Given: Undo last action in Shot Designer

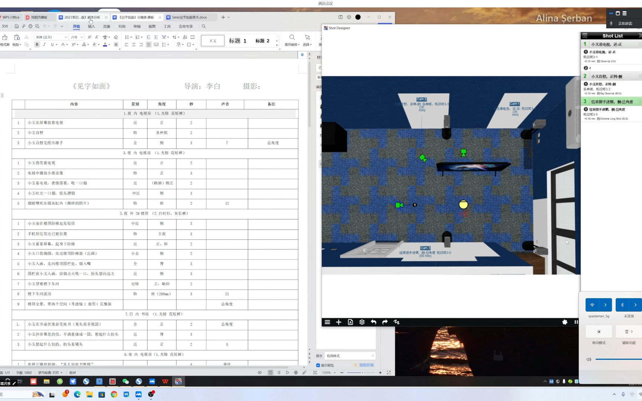Looking at the screenshot, I should 373,322.
